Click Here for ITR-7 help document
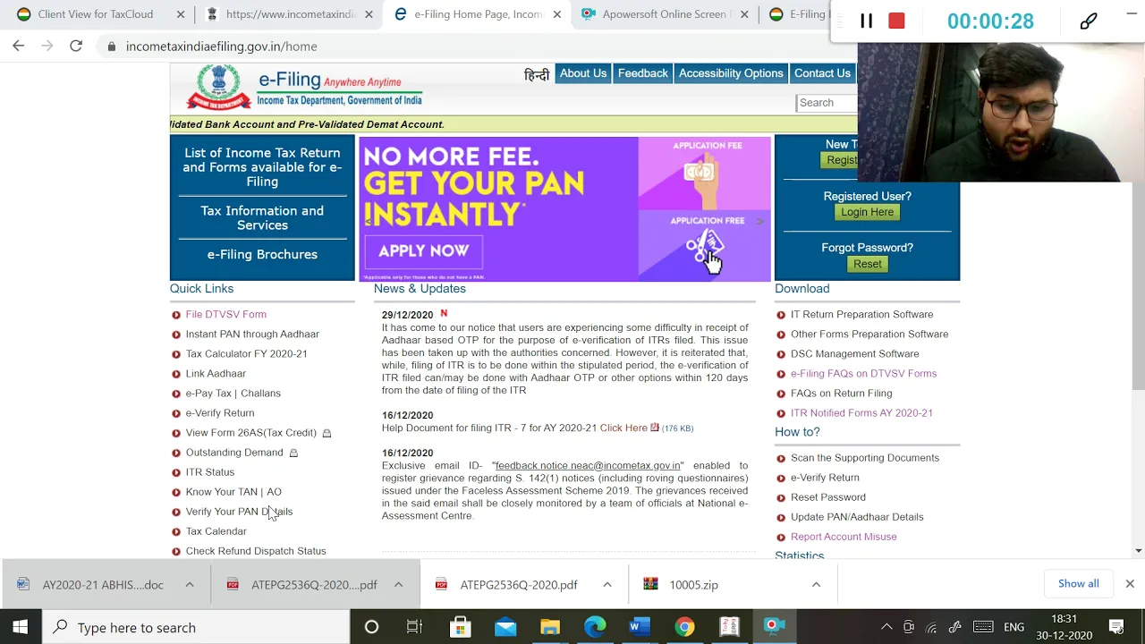This screenshot has height=644, width=1145. (x=623, y=428)
